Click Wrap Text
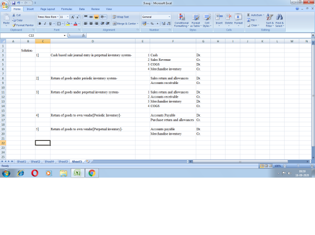315x235 pixels. pyautogui.click(x=120, y=17)
